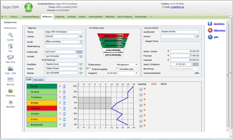Switch to the Zusammenfassung tab
The image size is (233, 140).
(x=31, y=17)
